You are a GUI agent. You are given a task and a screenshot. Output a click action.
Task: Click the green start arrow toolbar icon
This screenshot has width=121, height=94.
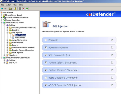pyautogui.click(x=27, y=9)
